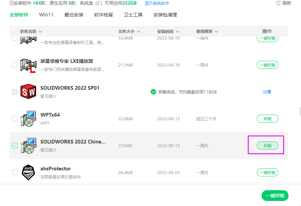The height and width of the screenshot is (206, 301).
Task: Sort by 安装时间 column arrow
Action: point(178,32)
